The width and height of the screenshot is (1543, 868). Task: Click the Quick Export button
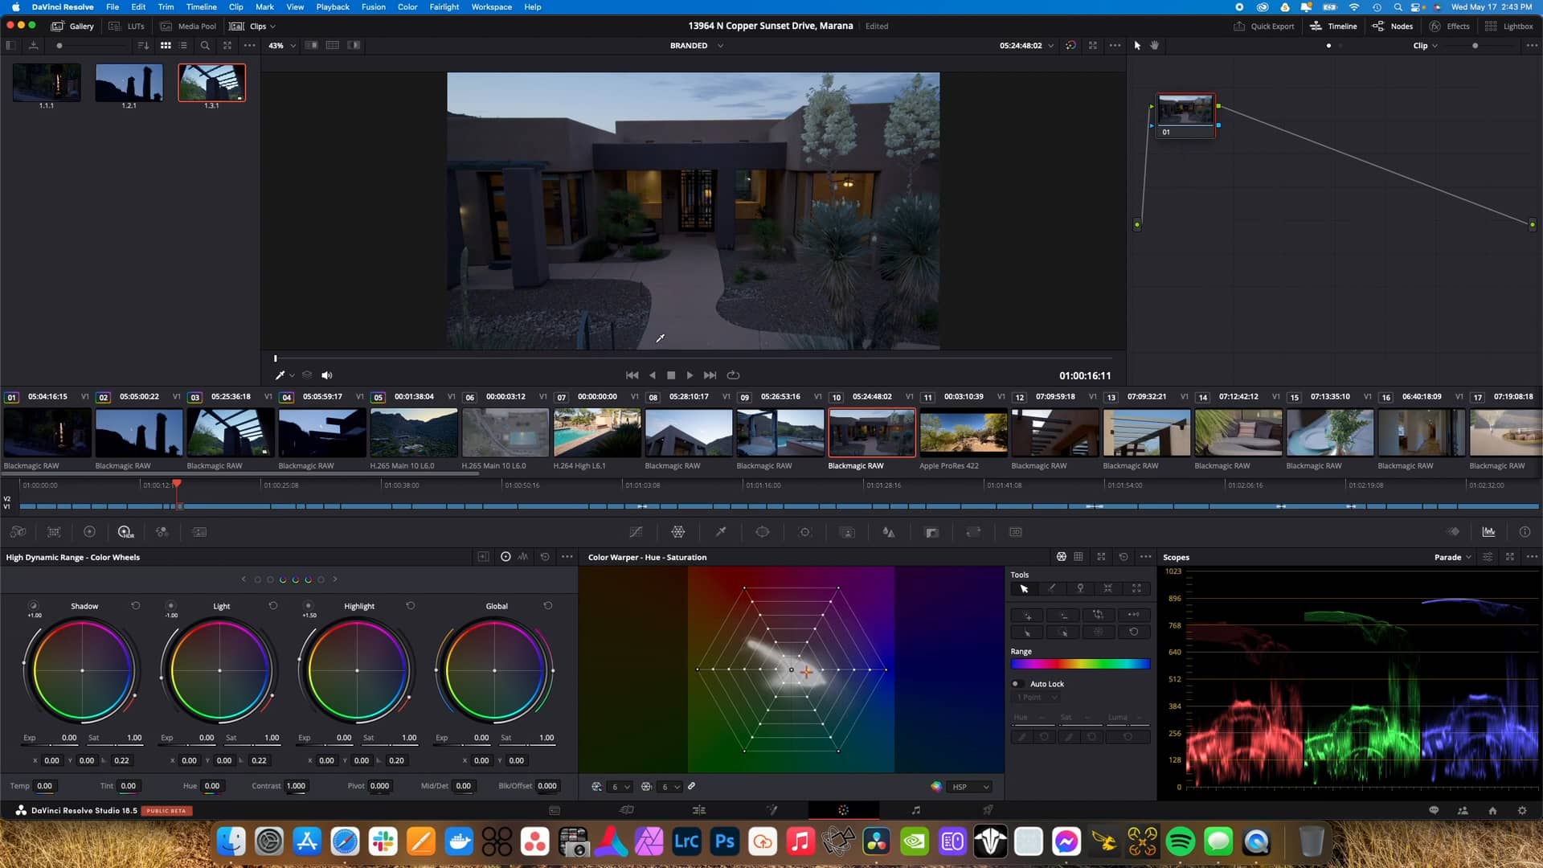click(x=1264, y=26)
